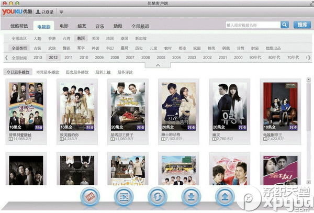Sort by 今日最多播放
Image resolution: width=314 pixels, height=213 pixels.
click(18, 72)
